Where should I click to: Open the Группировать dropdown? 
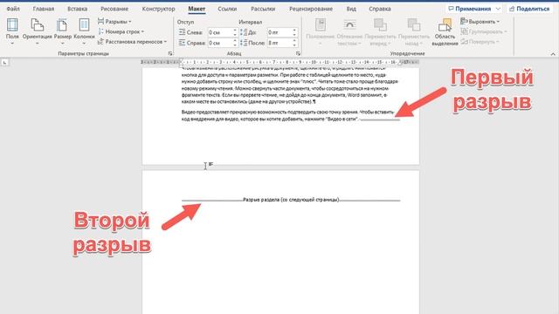[483, 31]
